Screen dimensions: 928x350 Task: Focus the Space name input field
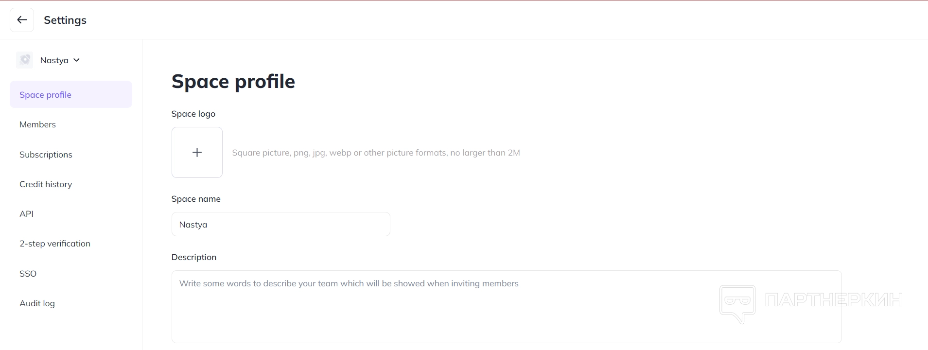(x=280, y=225)
